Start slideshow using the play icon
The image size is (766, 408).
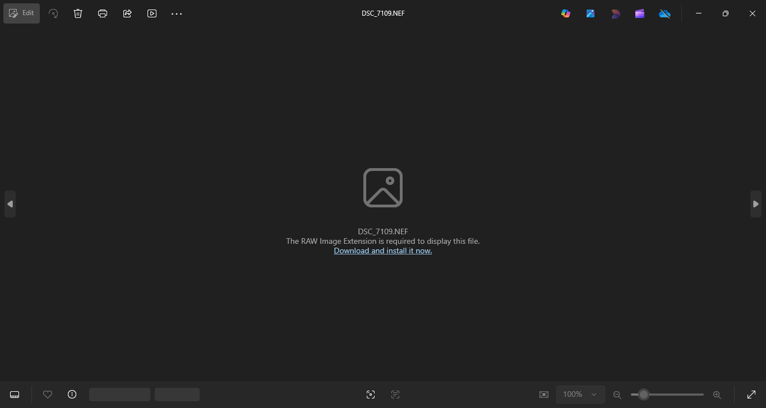[x=152, y=13]
